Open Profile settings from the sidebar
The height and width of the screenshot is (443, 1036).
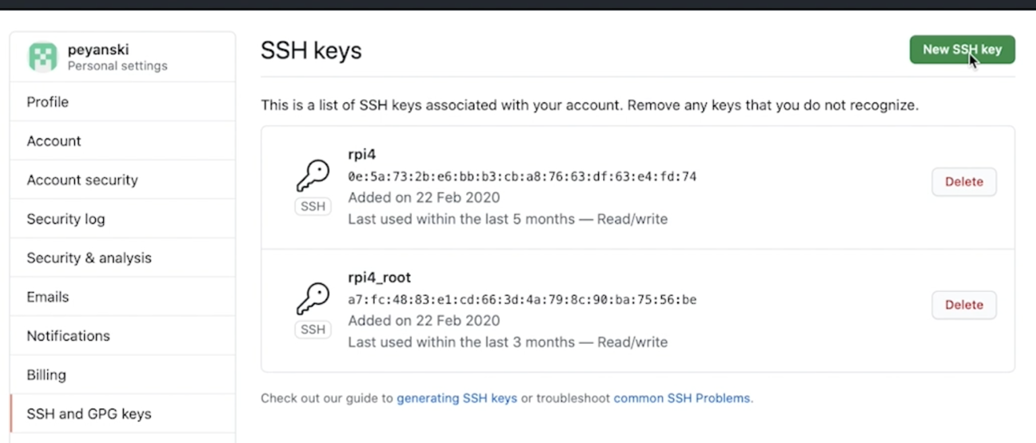point(47,102)
